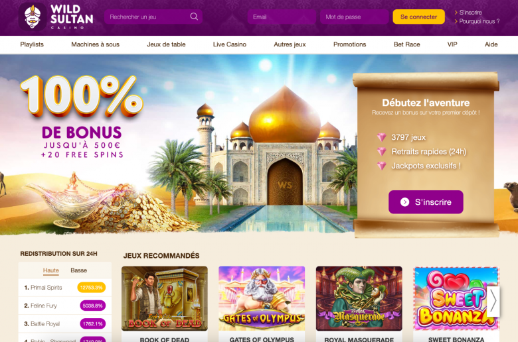Switch to Haute redistribution tab
This screenshot has height=342, width=518.
tap(51, 270)
